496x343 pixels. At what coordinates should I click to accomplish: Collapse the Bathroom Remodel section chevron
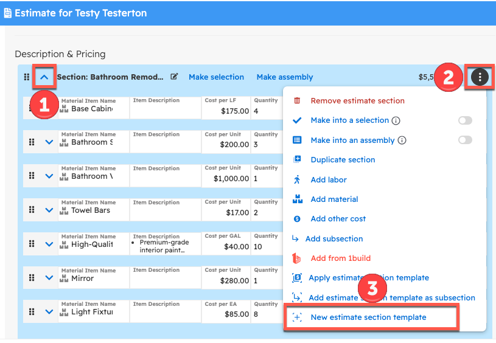pyautogui.click(x=44, y=77)
